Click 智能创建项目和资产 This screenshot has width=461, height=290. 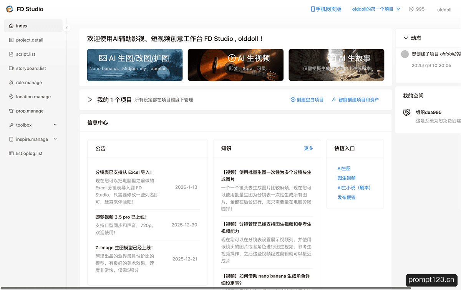click(x=355, y=100)
